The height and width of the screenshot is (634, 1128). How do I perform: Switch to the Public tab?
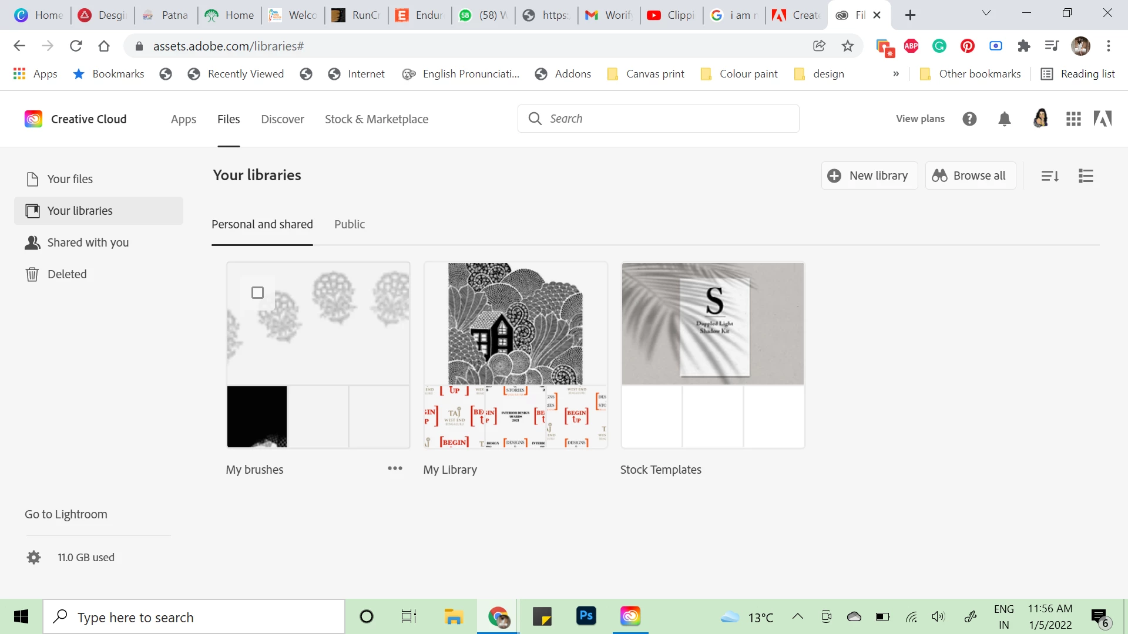[350, 224]
